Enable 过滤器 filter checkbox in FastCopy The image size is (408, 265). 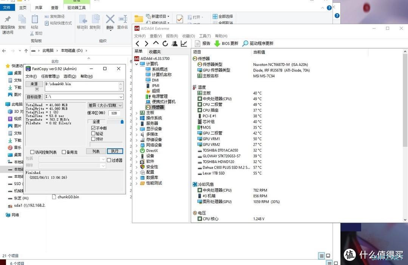pyautogui.click(x=109, y=160)
